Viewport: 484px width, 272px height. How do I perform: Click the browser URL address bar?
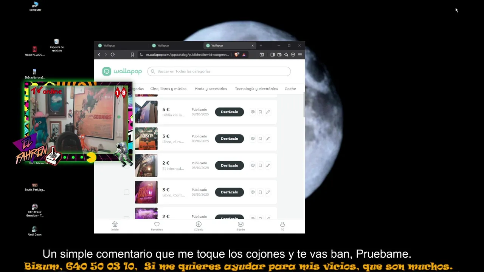click(187, 55)
